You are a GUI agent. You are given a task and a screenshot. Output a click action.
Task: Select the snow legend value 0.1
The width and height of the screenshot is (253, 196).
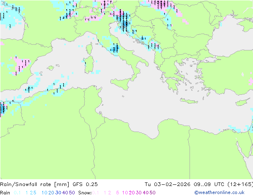coord(95,193)
